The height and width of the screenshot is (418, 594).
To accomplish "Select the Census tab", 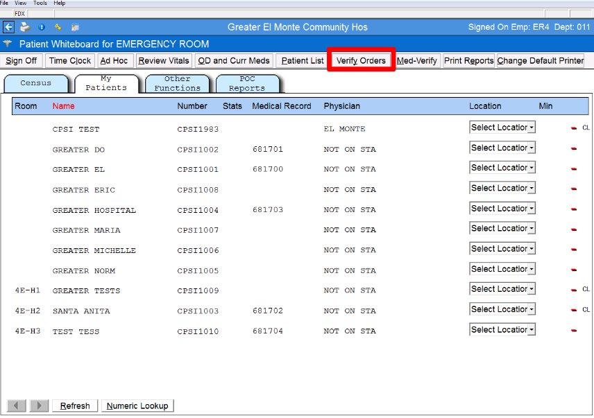I will coord(36,82).
